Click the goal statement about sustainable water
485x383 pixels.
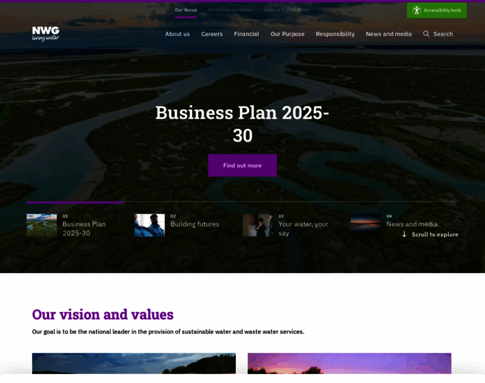coord(168,332)
